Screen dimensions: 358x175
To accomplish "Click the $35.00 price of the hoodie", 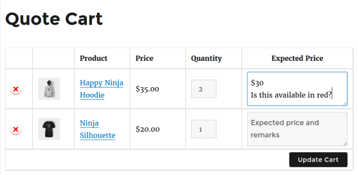I will coord(147,89).
